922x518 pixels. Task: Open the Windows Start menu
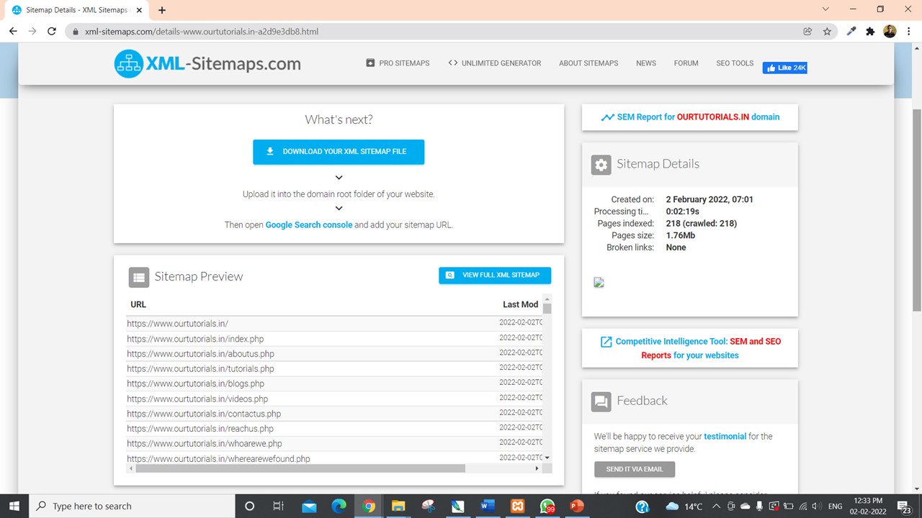click(13, 506)
